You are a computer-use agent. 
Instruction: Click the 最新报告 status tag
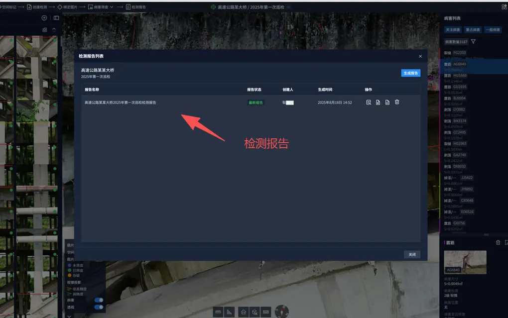tap(255, 103)
